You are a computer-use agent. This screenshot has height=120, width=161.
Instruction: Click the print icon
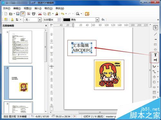coord(33,14)
